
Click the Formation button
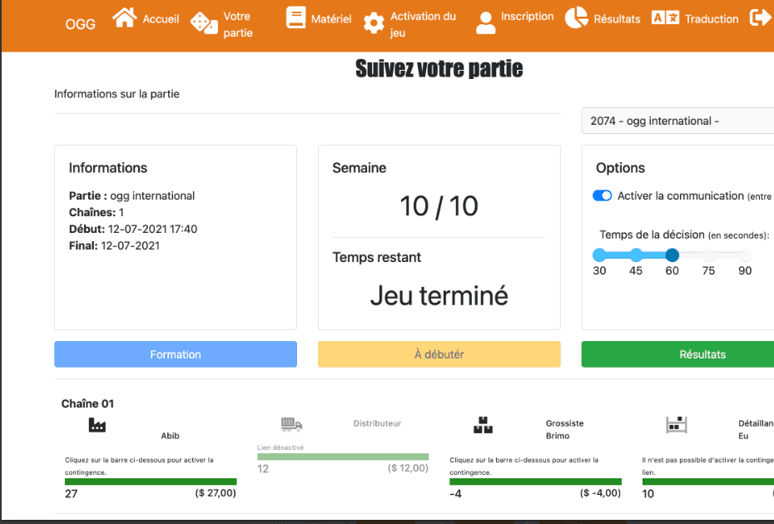coord(175,353)
